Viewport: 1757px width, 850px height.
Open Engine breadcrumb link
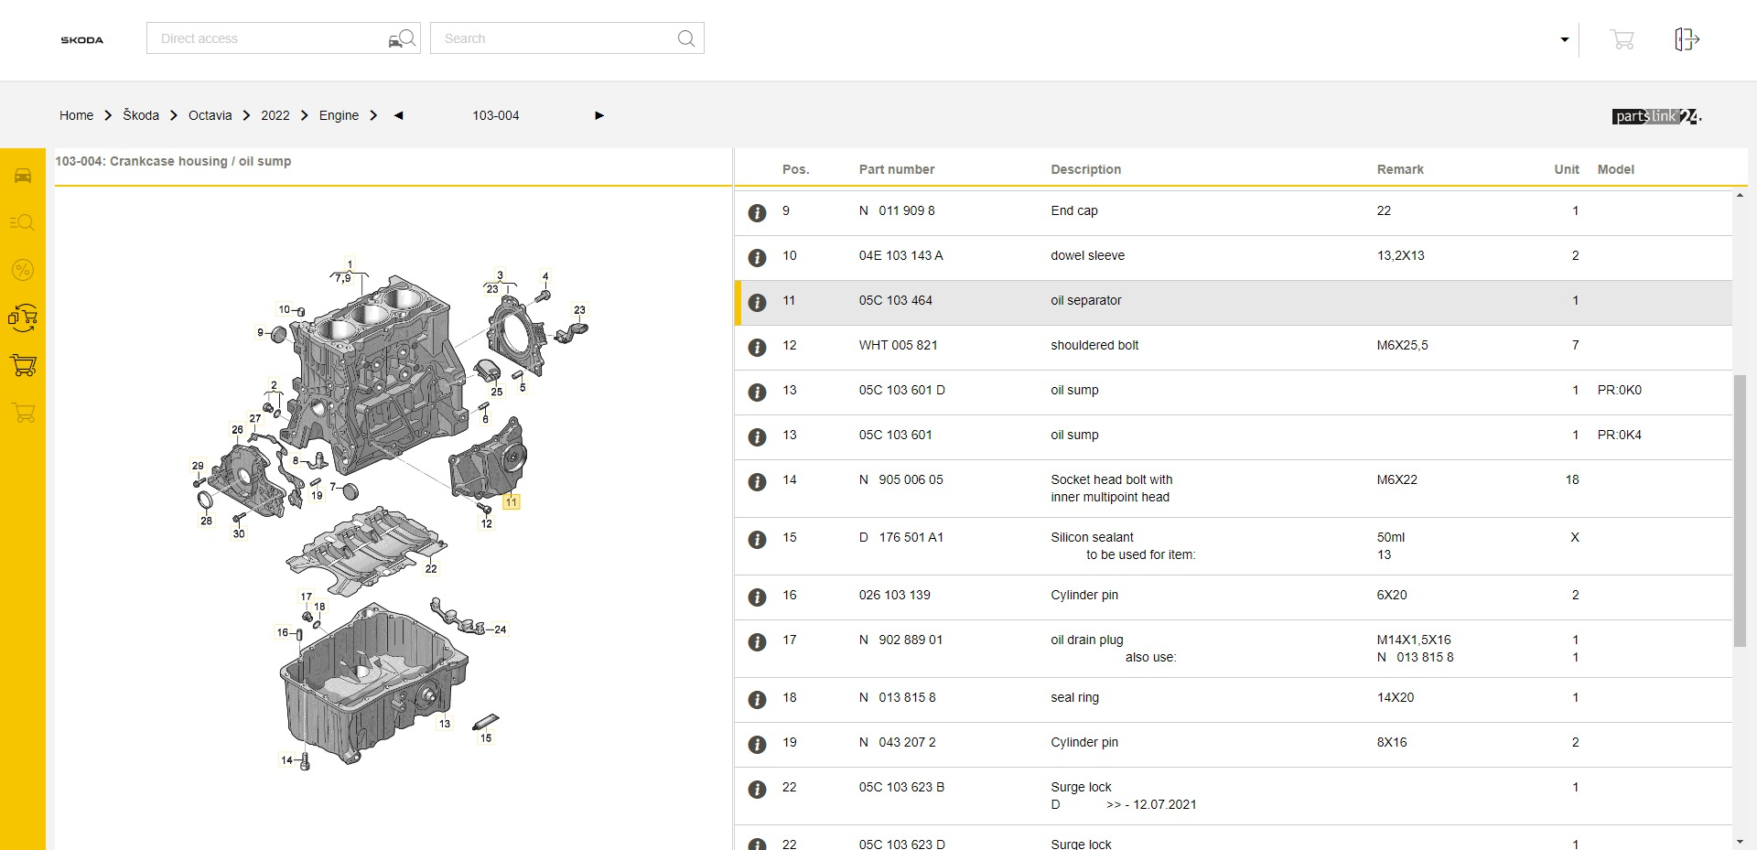click(x=339, y=115)
